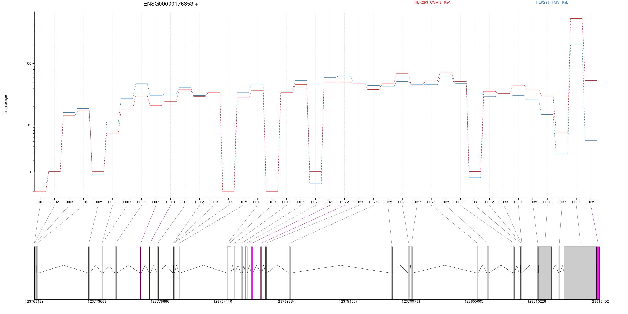628x314 pixels.
Task: Click the y-axis value 100
Action: [x=28, y=63]
